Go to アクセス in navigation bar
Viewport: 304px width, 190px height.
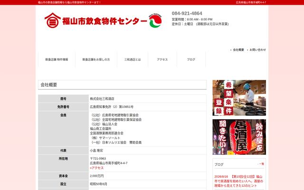(x=162, y=59)
